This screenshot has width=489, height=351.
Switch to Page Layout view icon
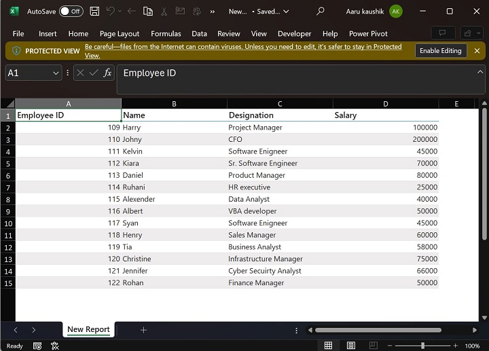(351, 346)
